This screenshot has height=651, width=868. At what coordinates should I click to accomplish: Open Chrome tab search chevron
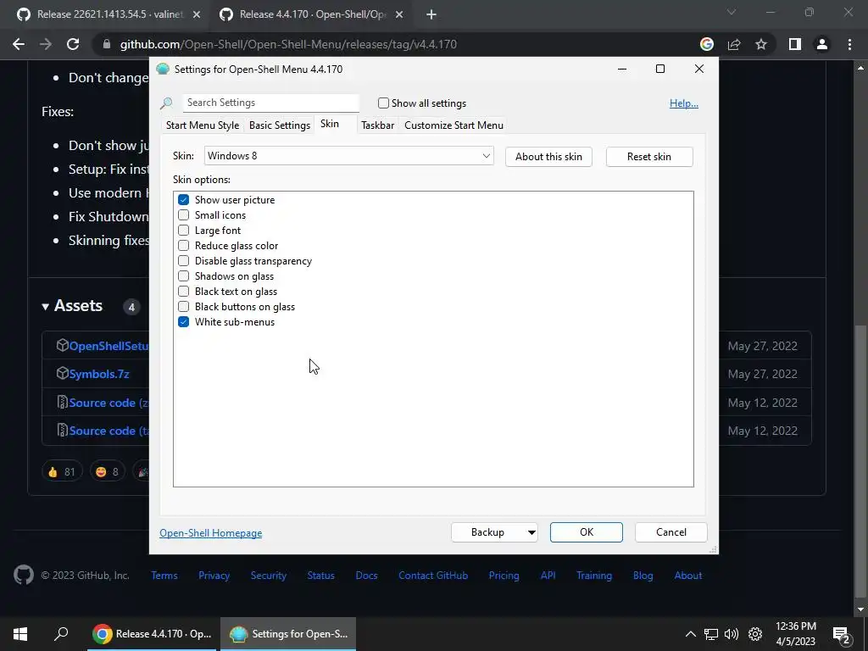(x=732, y=12)
